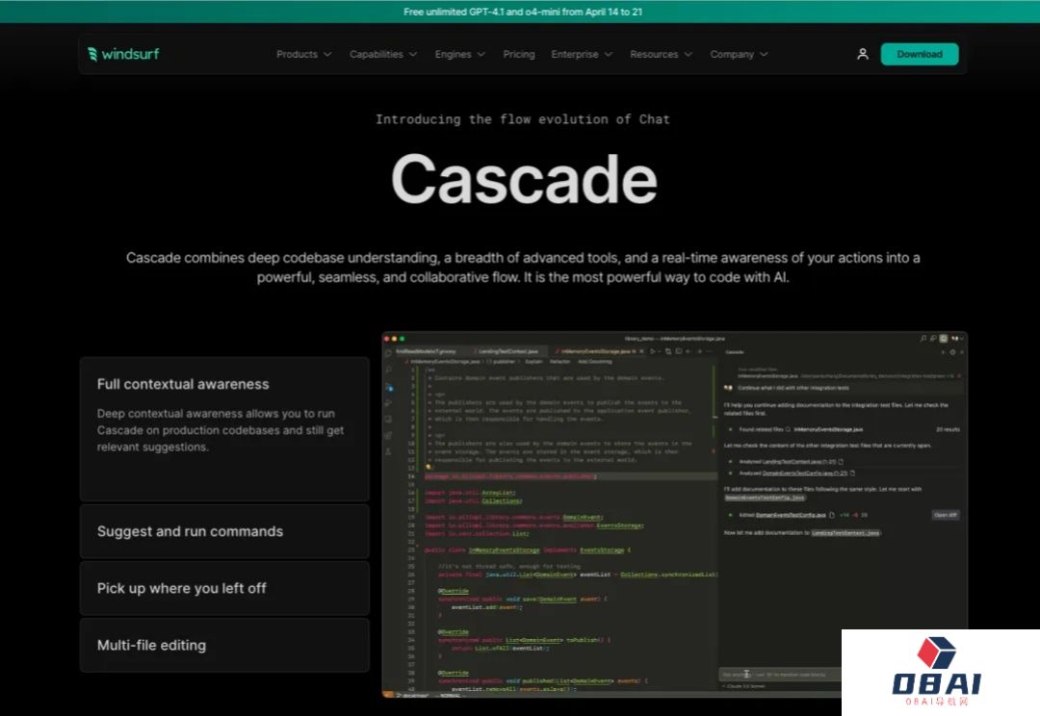Click the file icon after Analyzed LendingTestContext.java
Screen dimensions: 1040x716
[841, 461]
